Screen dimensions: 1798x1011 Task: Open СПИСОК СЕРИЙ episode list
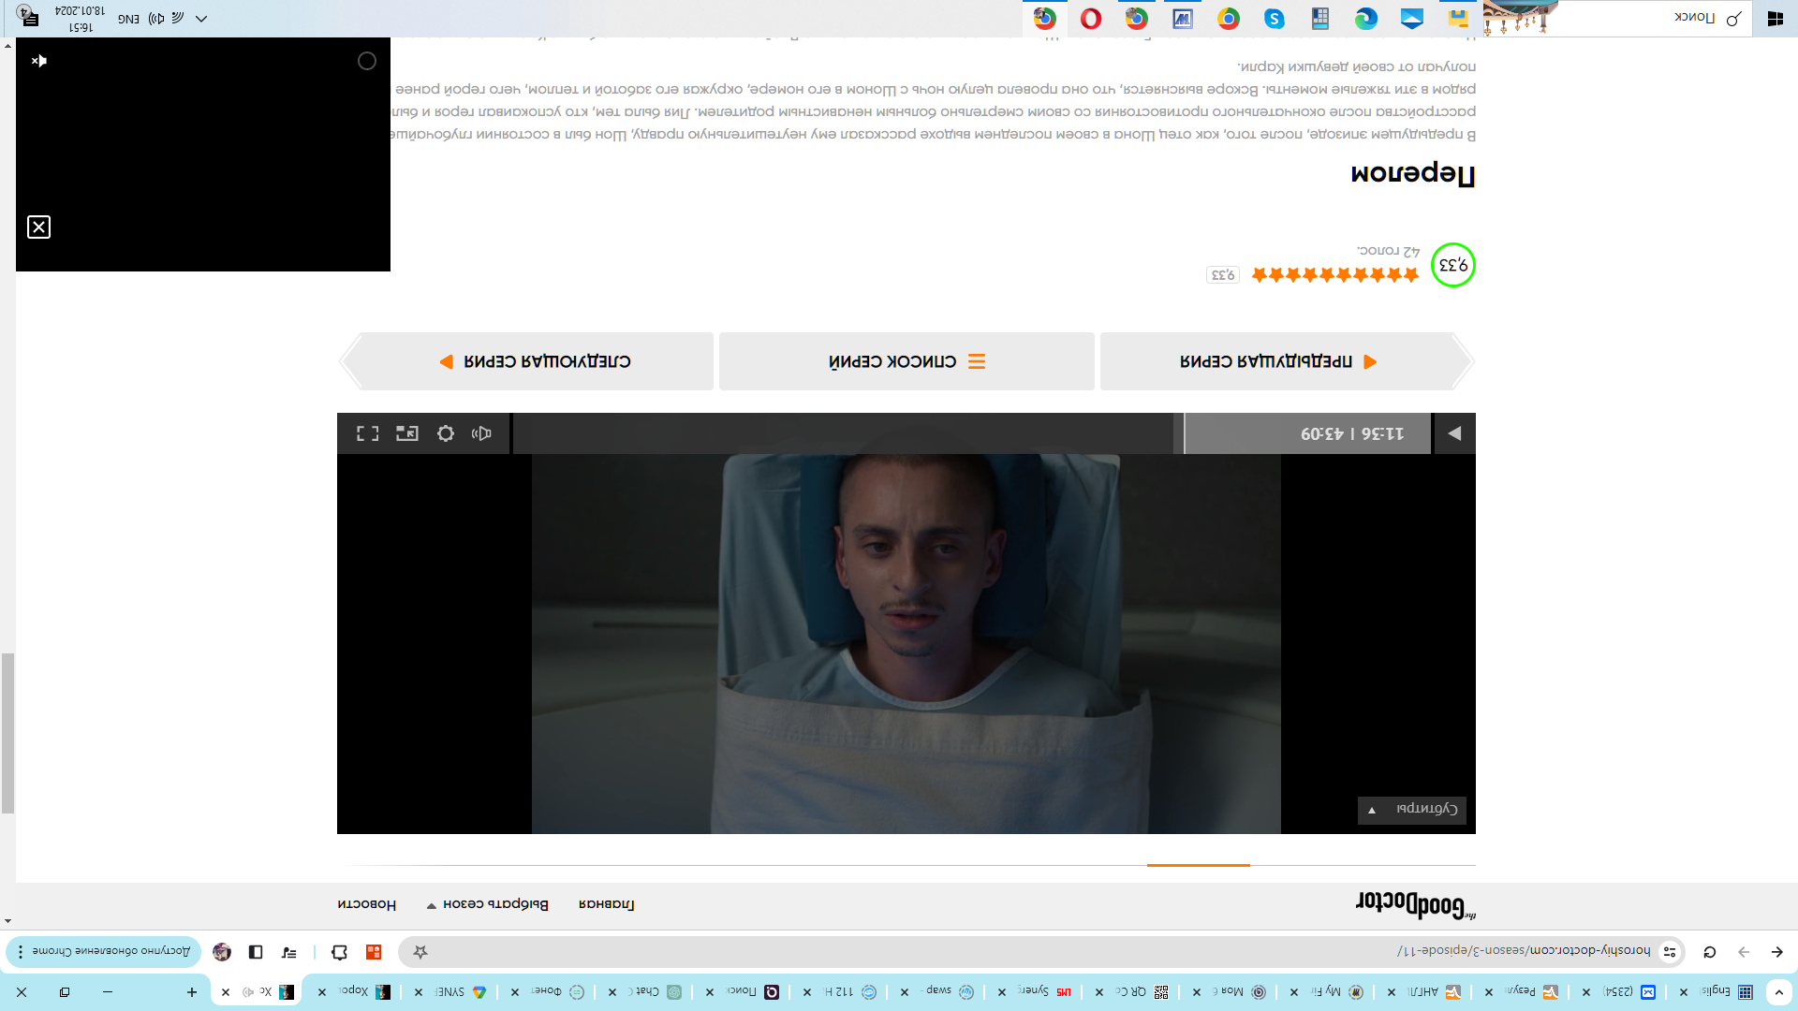(906, 361)
